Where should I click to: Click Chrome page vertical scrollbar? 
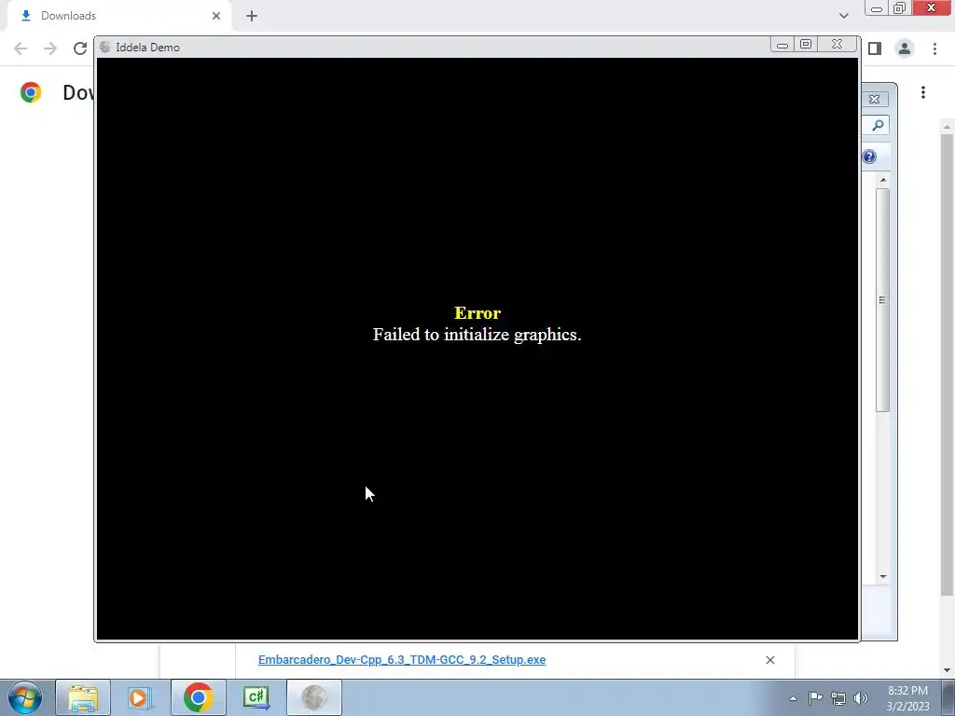pos(947,365)
